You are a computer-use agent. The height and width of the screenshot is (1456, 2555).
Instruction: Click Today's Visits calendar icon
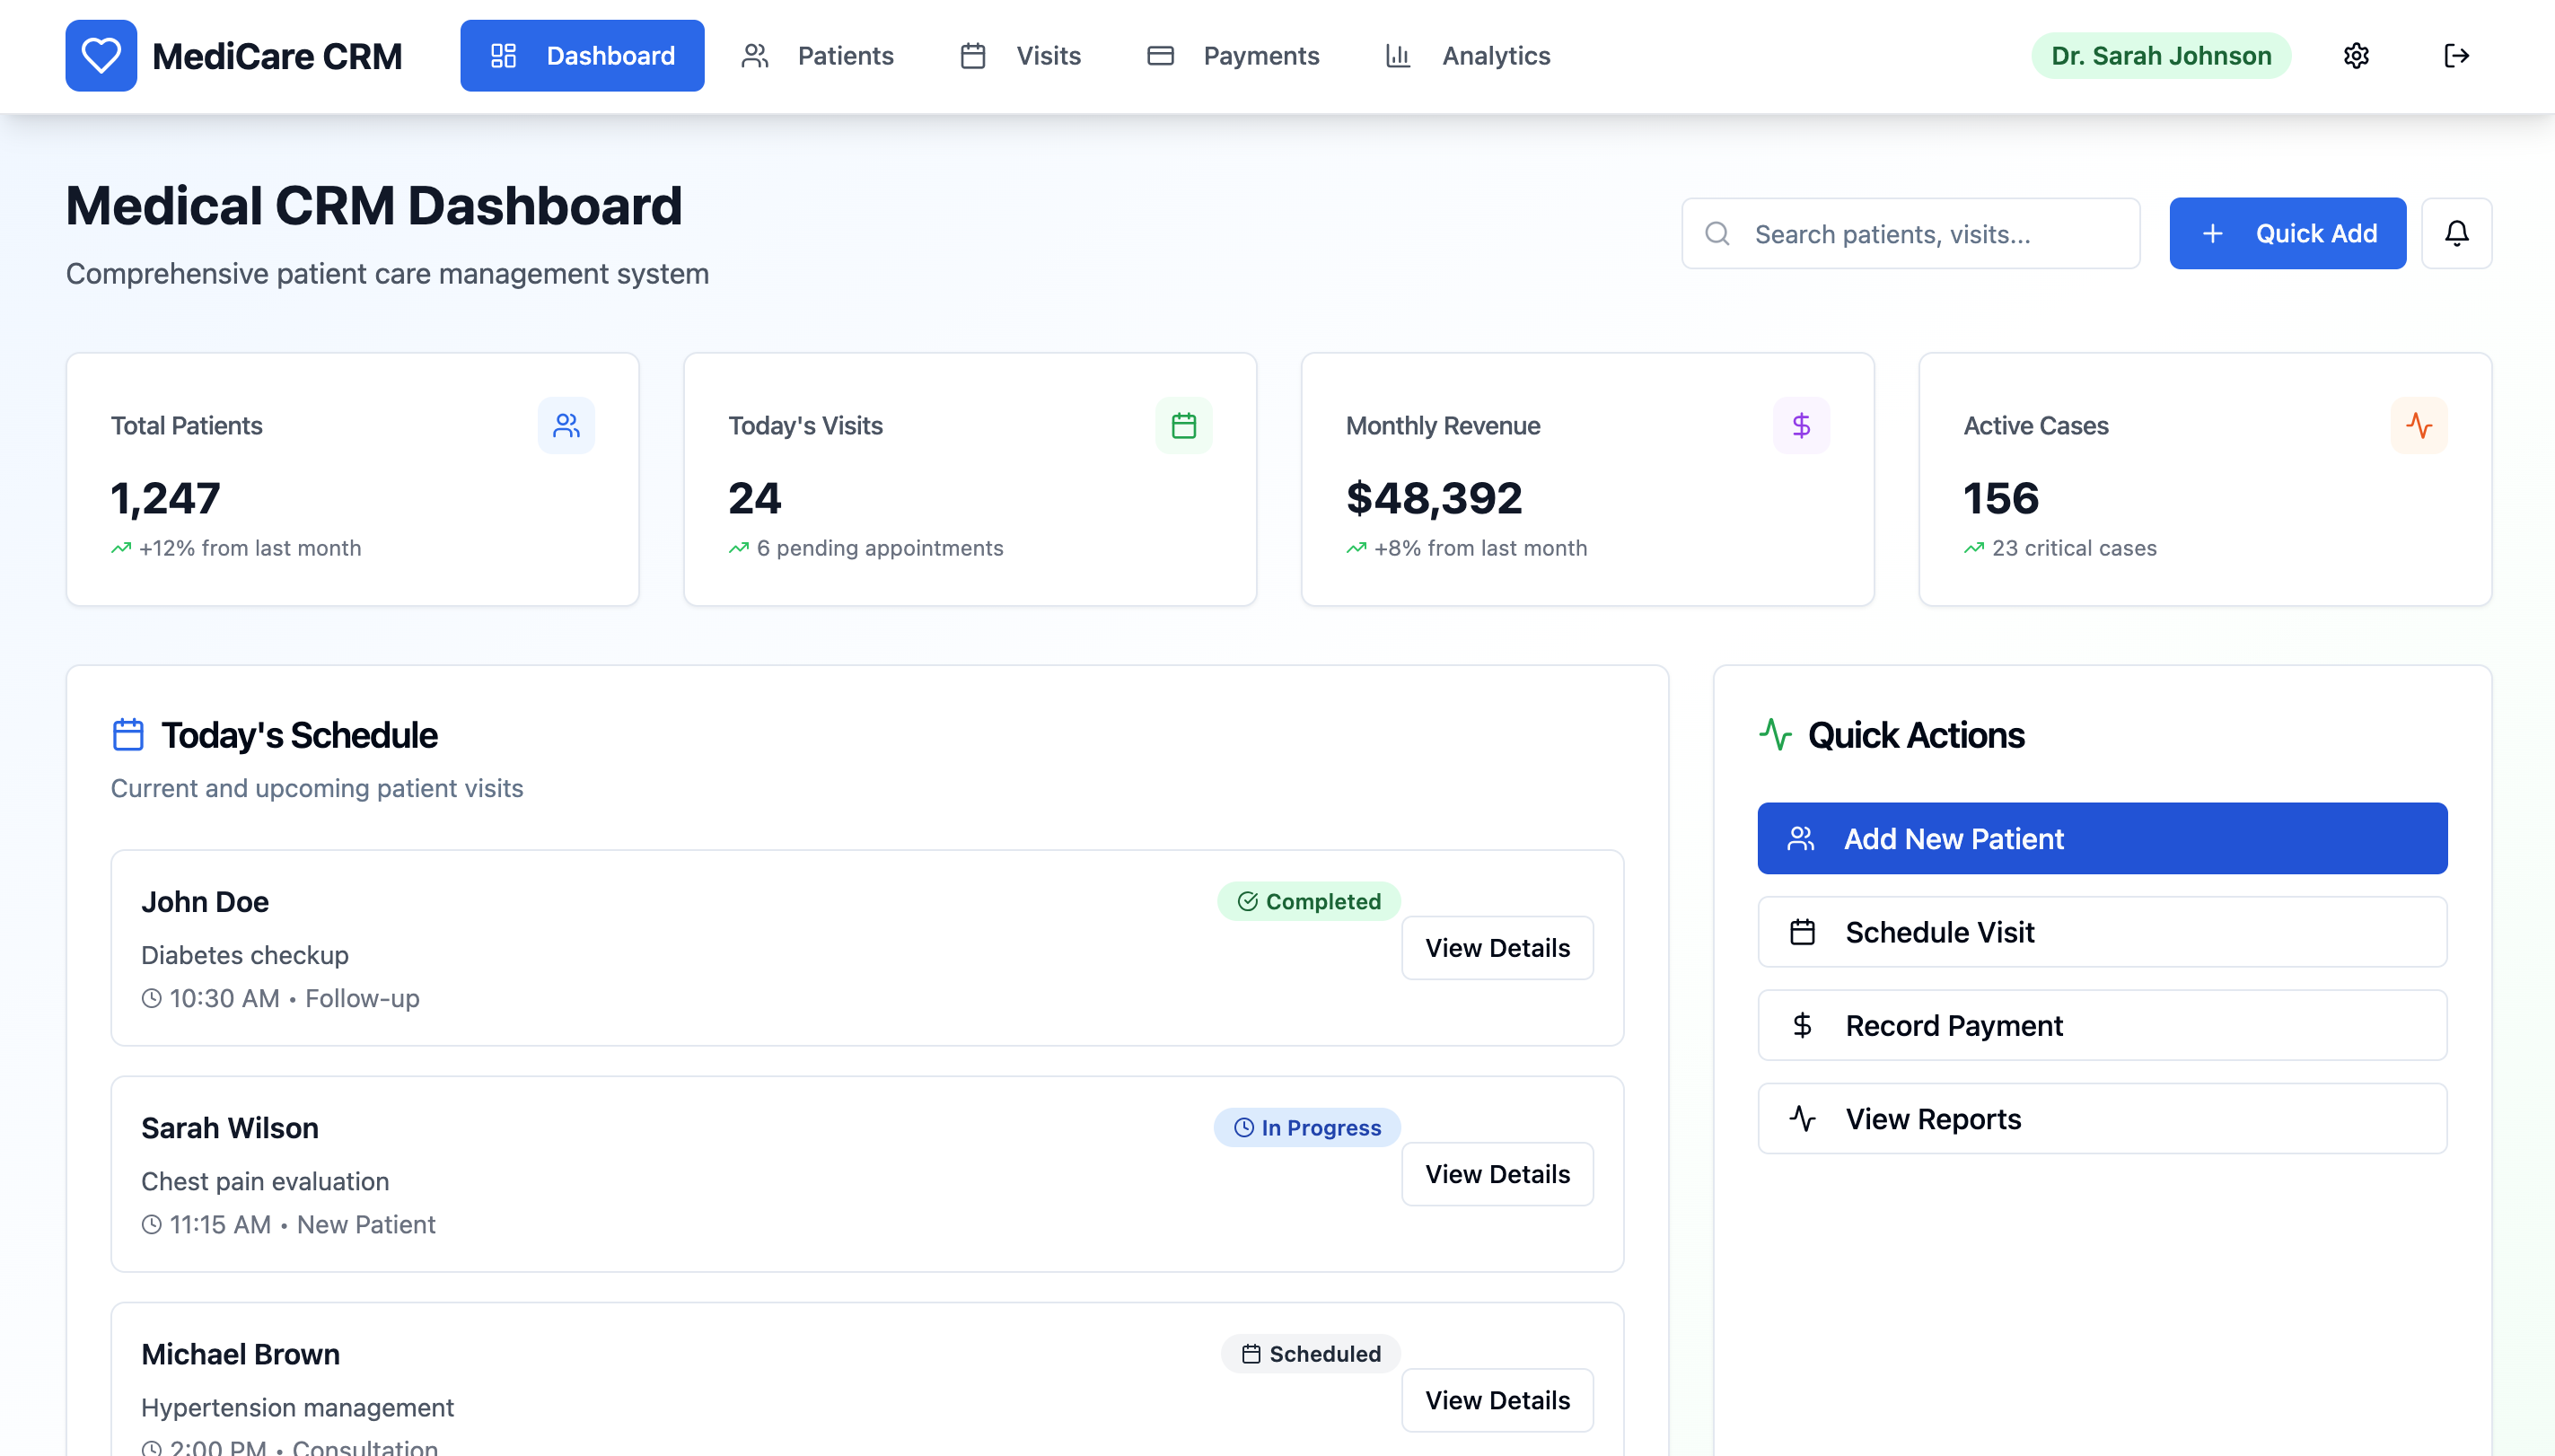[1184, 426]
